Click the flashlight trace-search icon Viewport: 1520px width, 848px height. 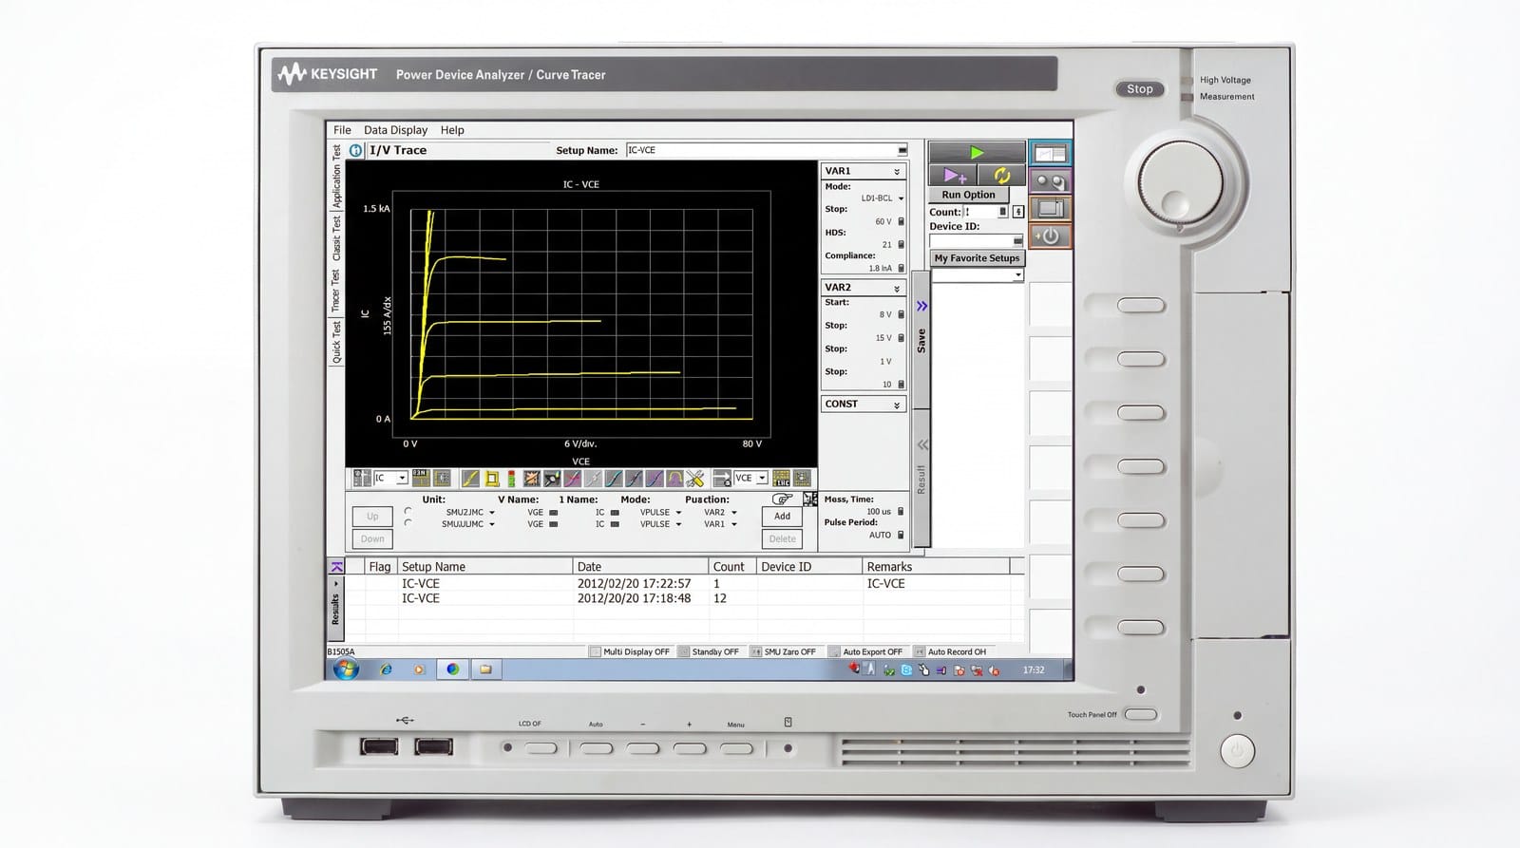552,479
